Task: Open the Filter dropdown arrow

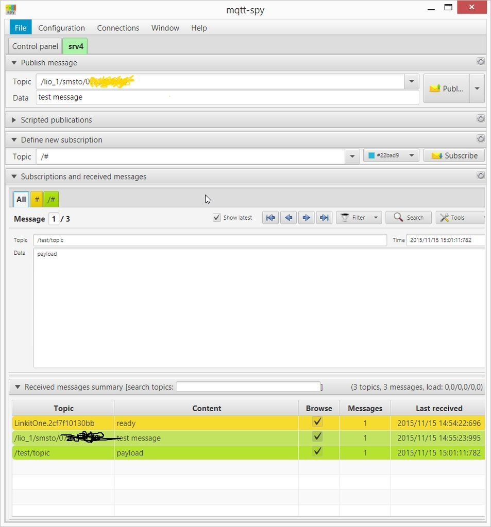Action: pyautogui.click(x=376, y=218)
